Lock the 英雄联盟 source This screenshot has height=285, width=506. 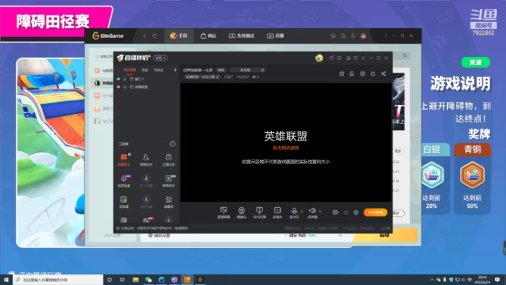pyautogui.click(x=125, y=87)
